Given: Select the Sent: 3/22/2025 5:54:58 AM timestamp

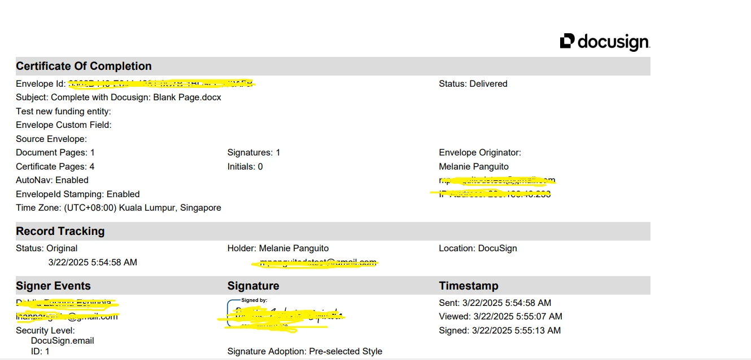Looking at the screenshot, I should coord(495,303).
